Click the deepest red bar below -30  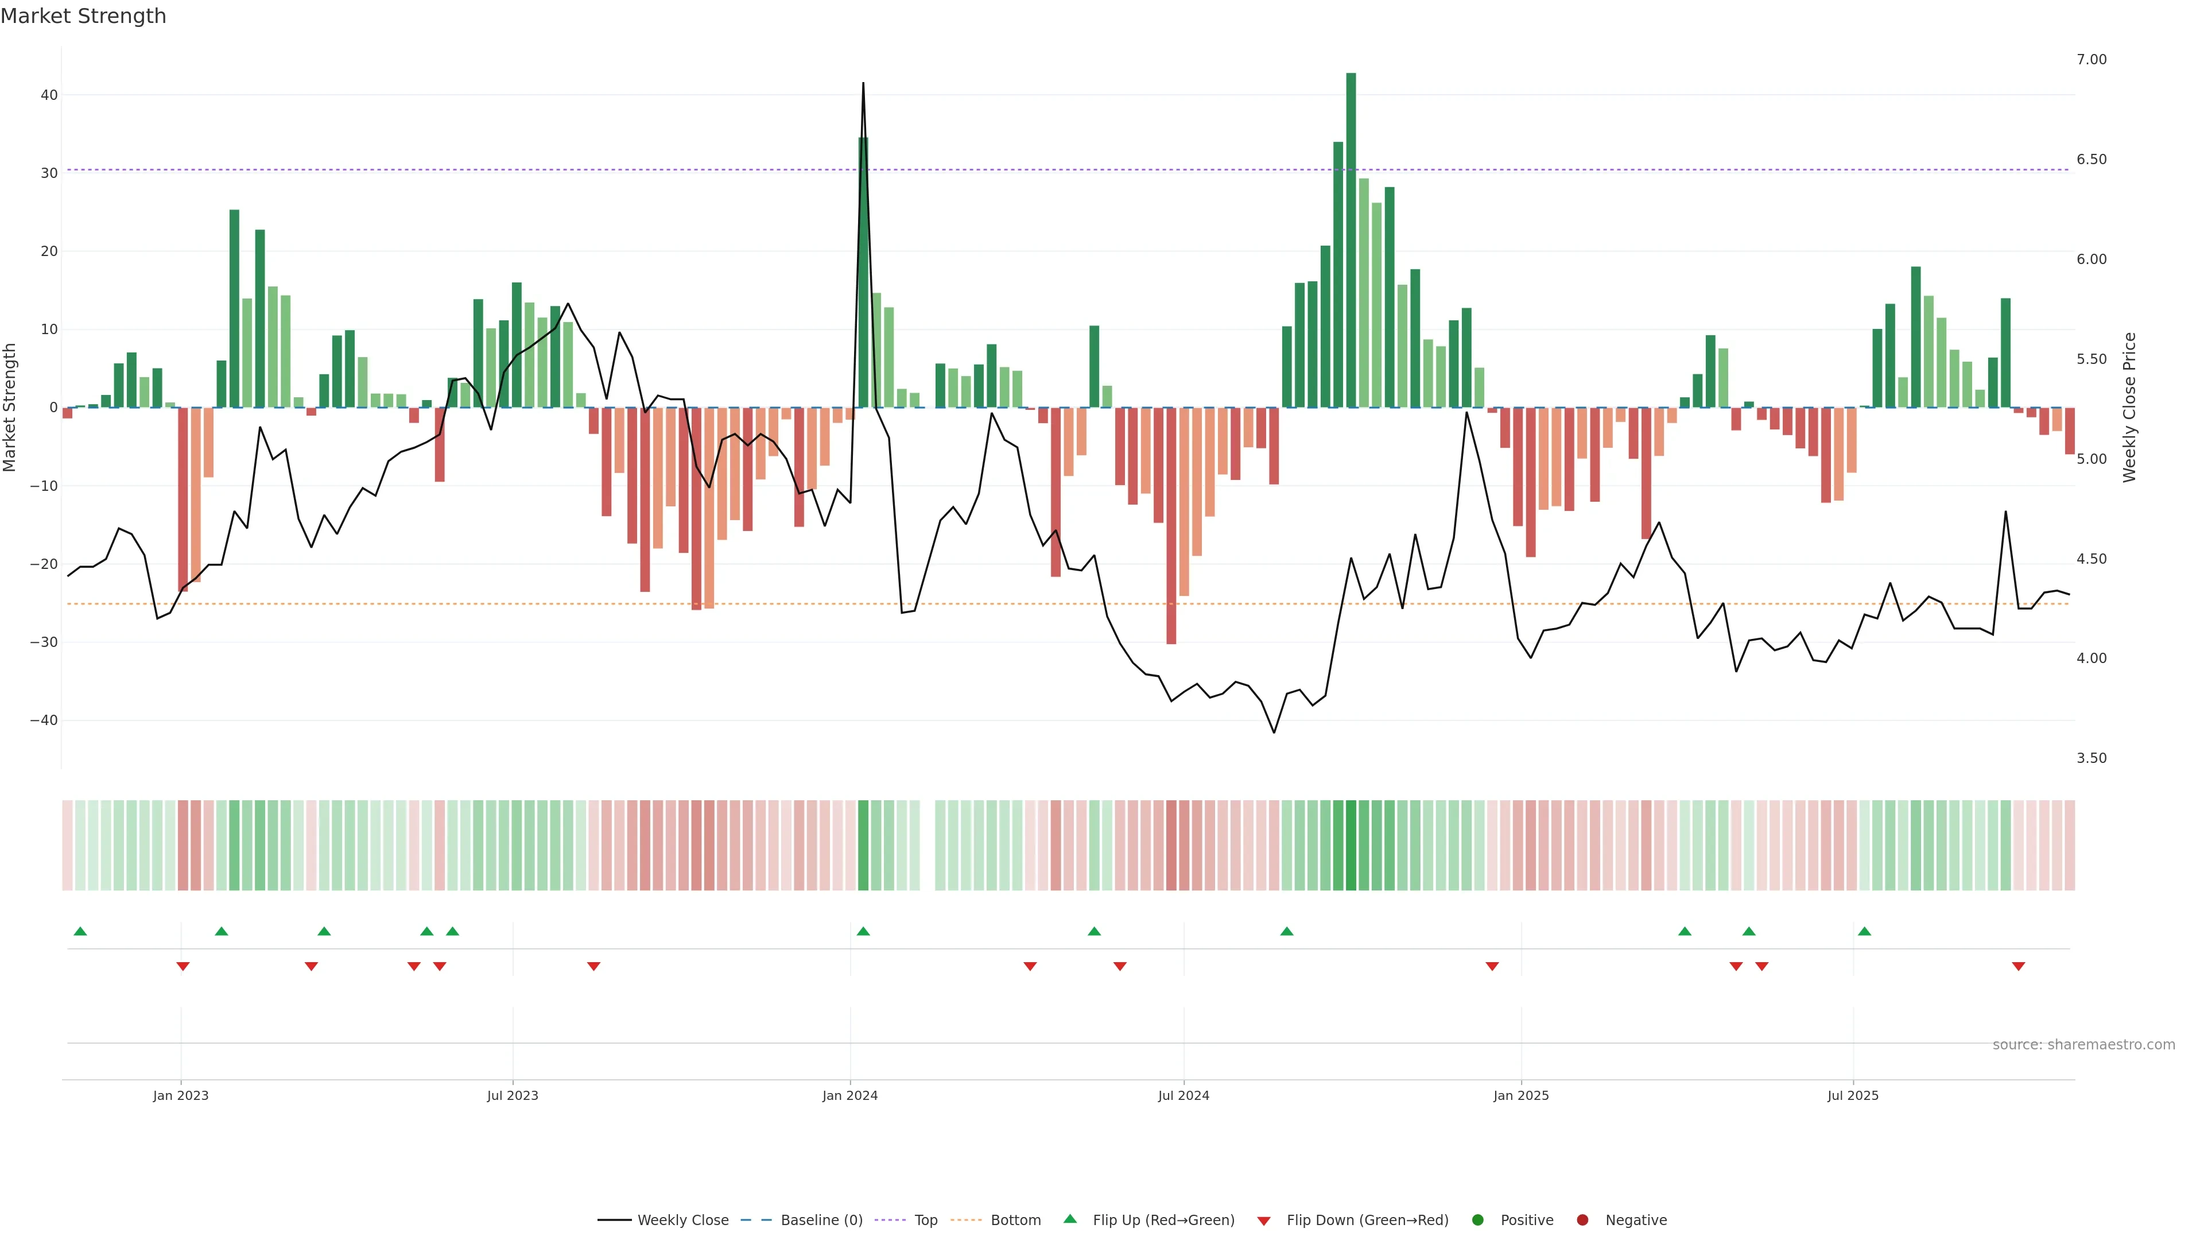(1171, 526)
